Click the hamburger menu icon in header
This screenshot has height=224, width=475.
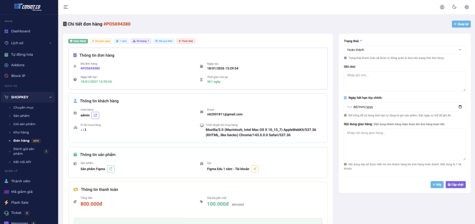[x=66, y=7]
